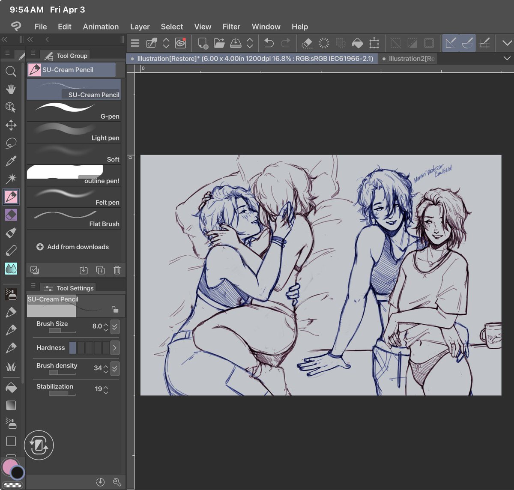
Task: Open the Animation menu
Action: [x=101, y=27]
